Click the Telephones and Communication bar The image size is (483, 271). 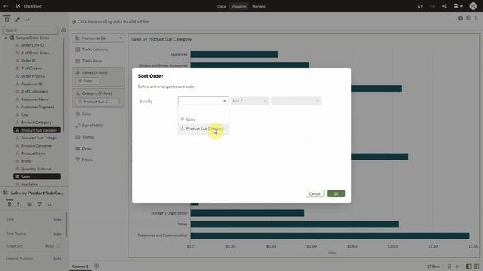(x=330, y=236)
